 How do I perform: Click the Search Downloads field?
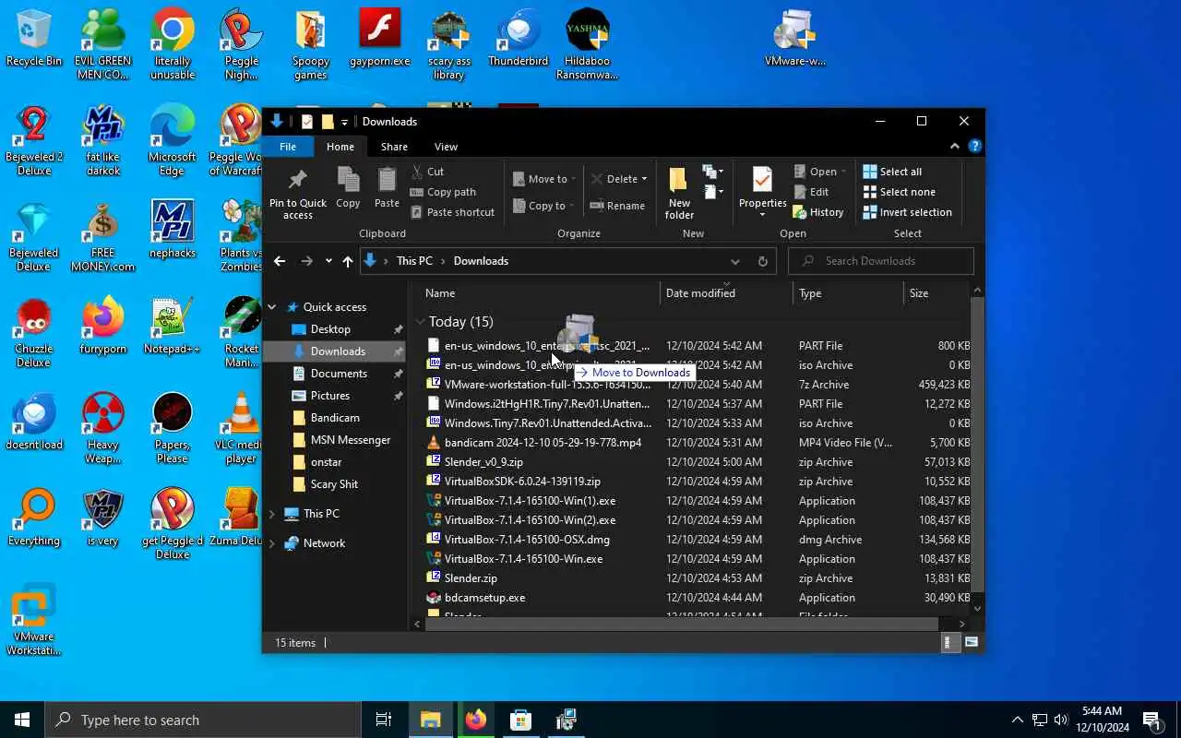(881, 261)
